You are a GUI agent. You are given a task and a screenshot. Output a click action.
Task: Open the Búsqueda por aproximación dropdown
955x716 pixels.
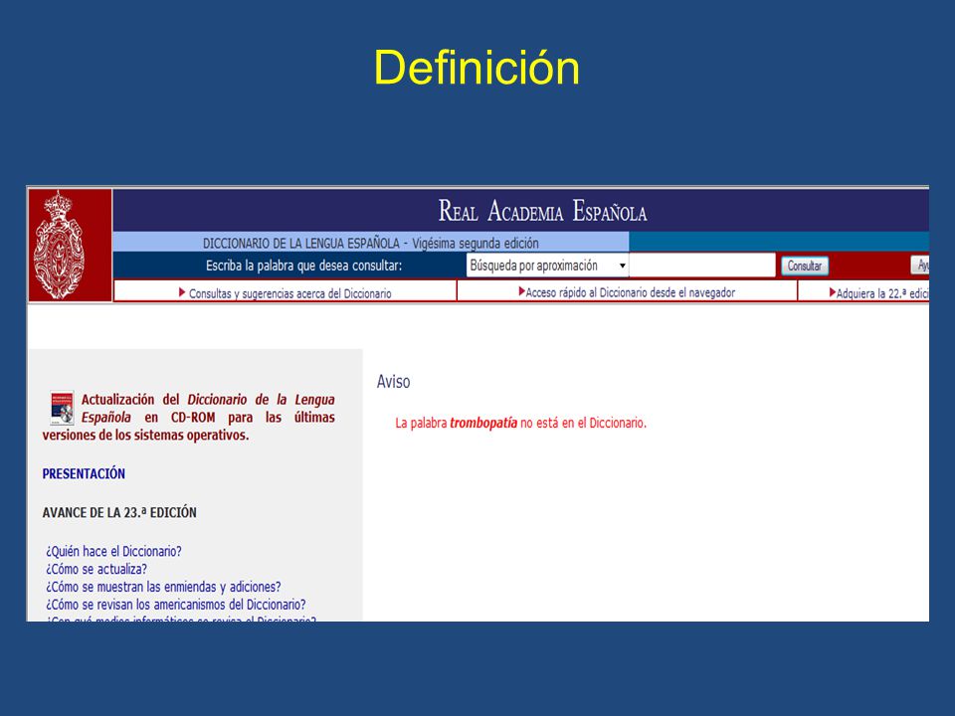click(547, 266)
